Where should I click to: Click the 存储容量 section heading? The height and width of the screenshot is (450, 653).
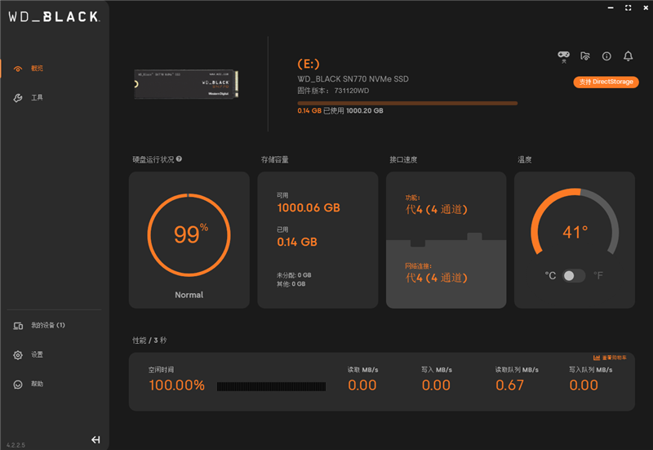click(275, 159)
